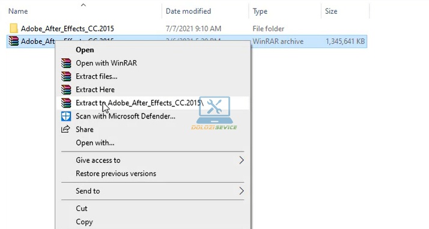Expand the Send to submenu arrow
The height and width of the screenshot is (229, 429).
coord(242,191)
